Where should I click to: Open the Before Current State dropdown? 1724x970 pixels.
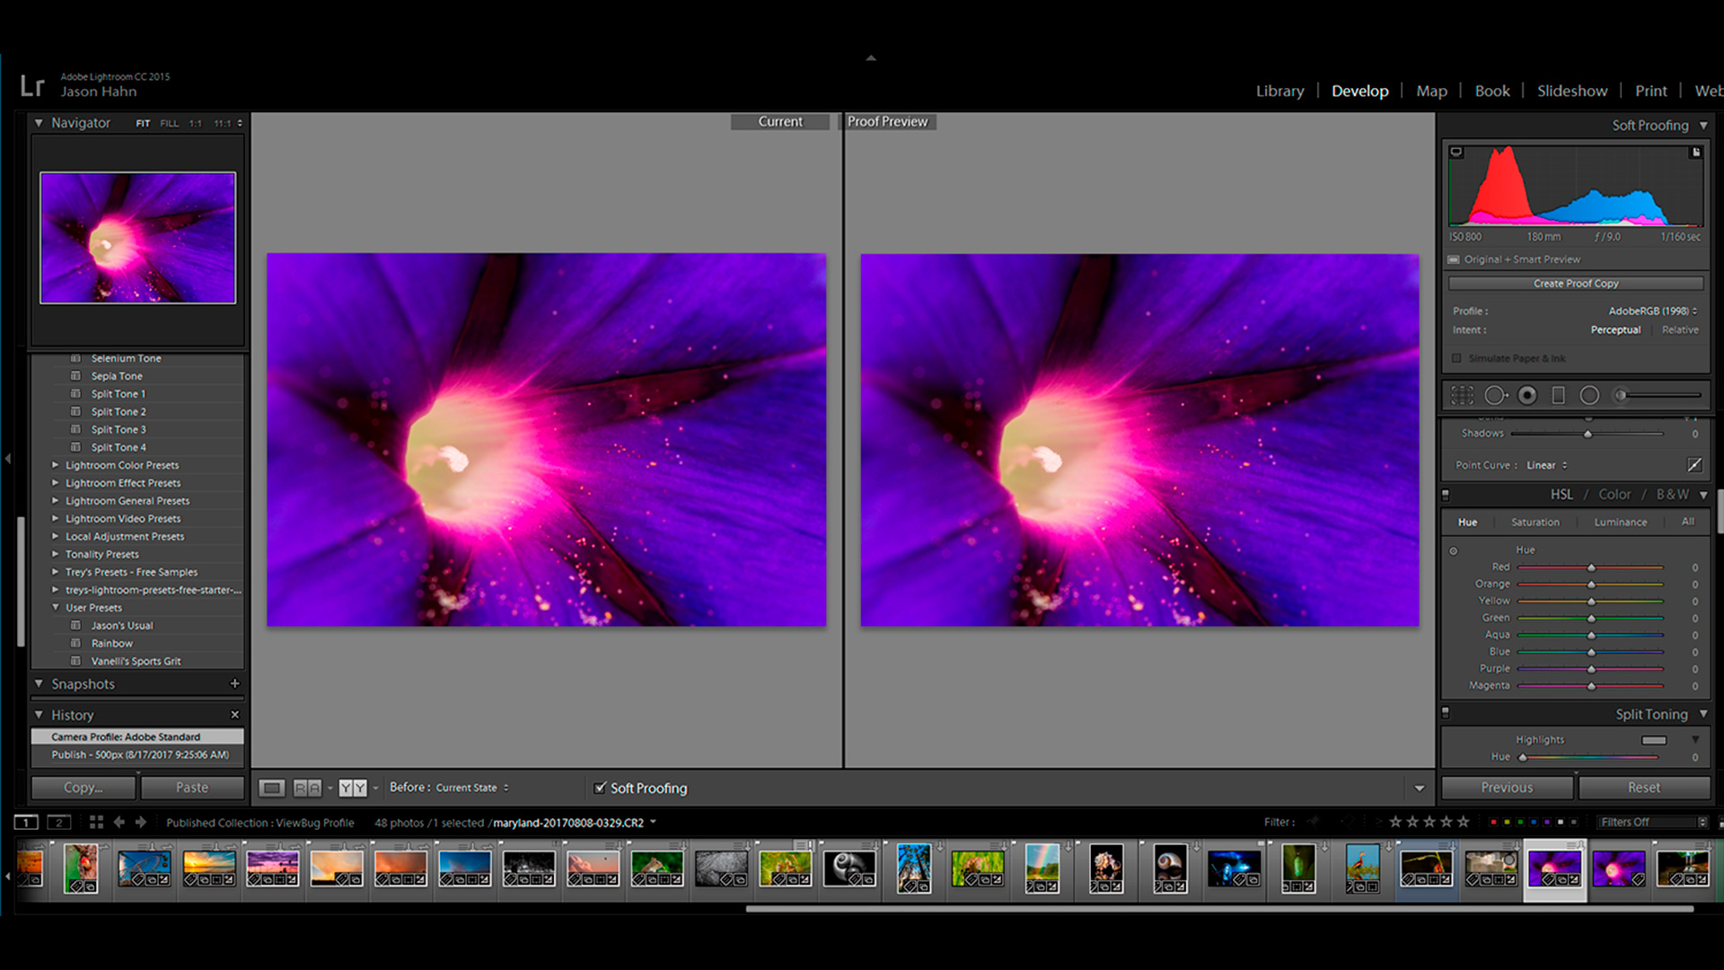472,788
